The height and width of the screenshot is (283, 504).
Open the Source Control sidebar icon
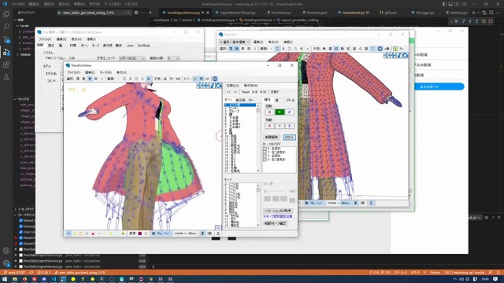(6, 39)
